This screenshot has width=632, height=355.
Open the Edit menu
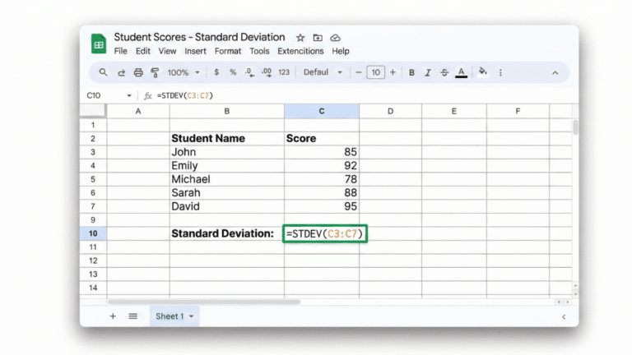click(x=142, y=51)
